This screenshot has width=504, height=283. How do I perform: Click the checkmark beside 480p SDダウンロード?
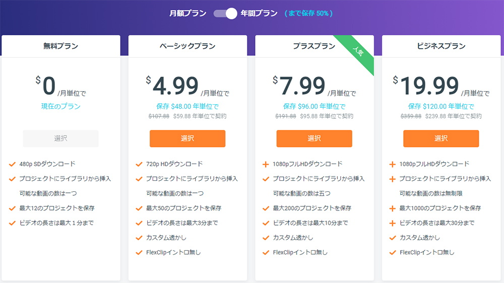tap(12, 164)
